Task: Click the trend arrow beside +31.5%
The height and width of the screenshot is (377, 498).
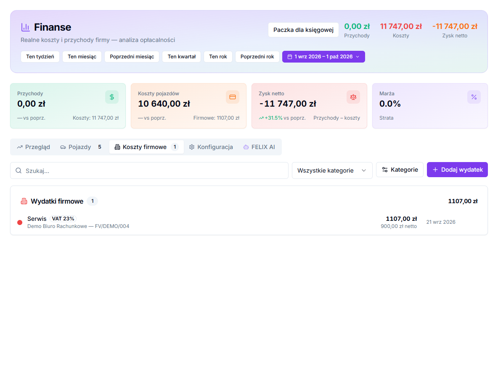Action: point(261,118)
